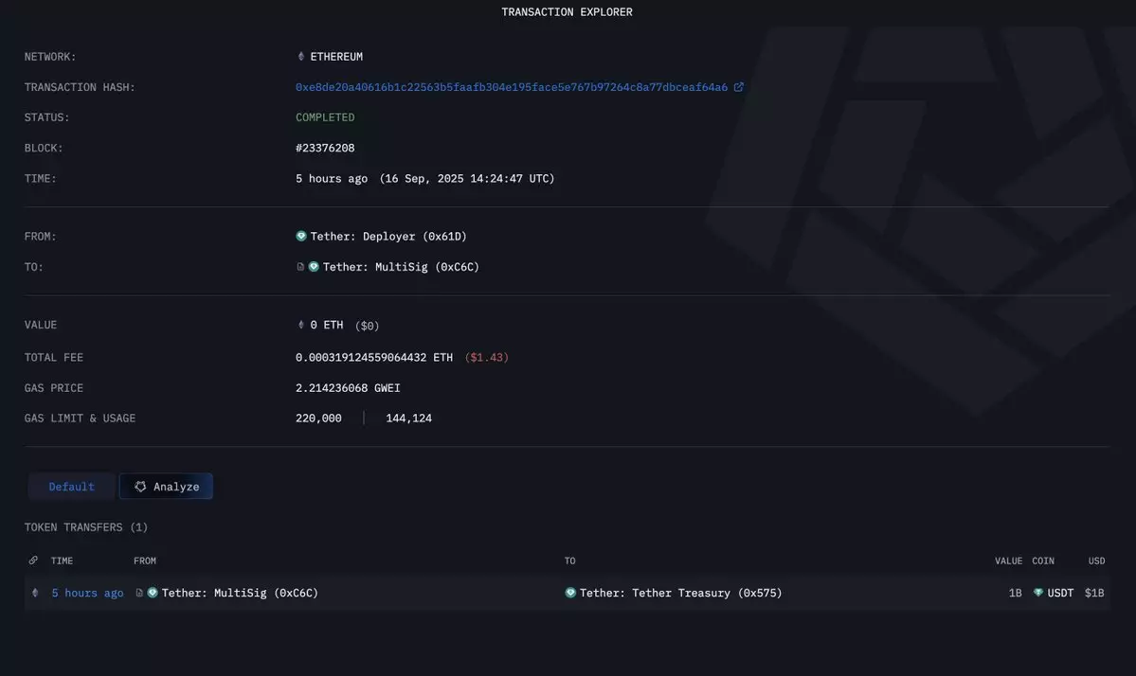Click the Tether logo beside MultiSig in the transfer row
This screenshot has width=1136, height=676.
[153, 593]
